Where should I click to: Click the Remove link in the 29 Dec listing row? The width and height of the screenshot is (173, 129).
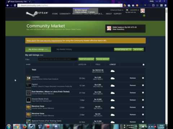click(x=133, y=78)
